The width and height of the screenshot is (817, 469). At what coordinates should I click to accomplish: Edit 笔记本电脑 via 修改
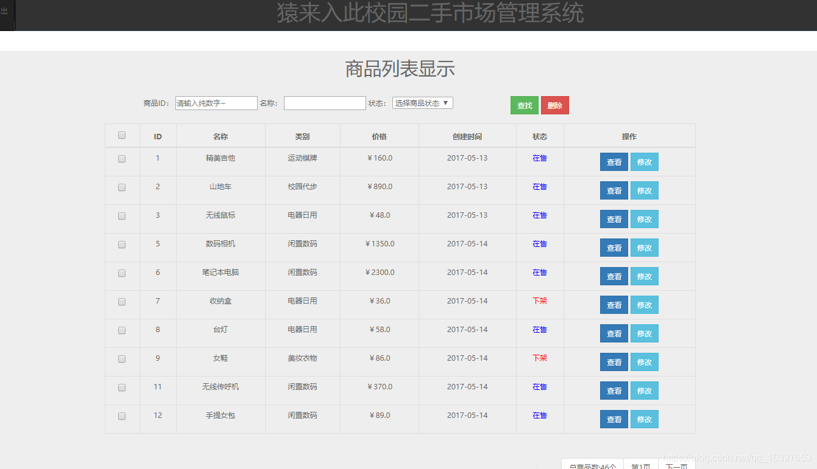coord(645,276)
